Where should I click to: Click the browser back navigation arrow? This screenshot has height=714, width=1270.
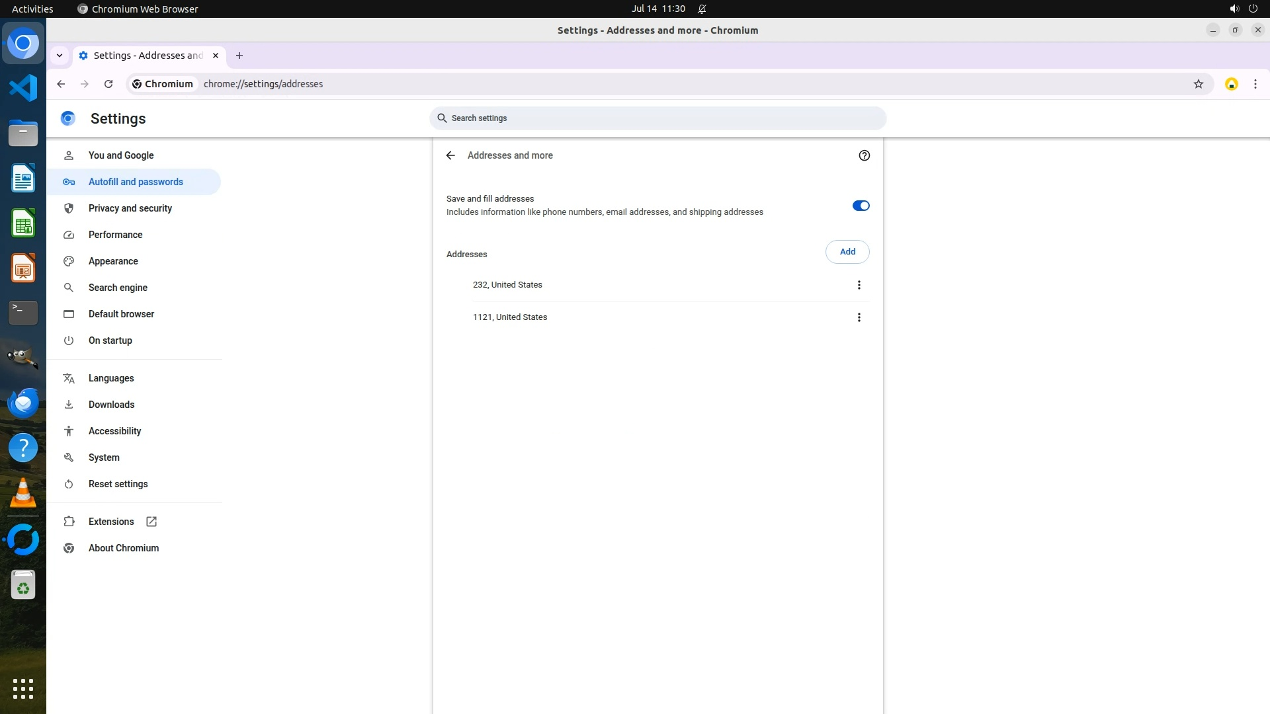(x=61, y=84)
